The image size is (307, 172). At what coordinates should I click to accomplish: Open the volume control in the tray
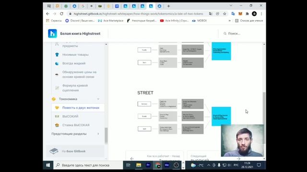click(229, 165)
